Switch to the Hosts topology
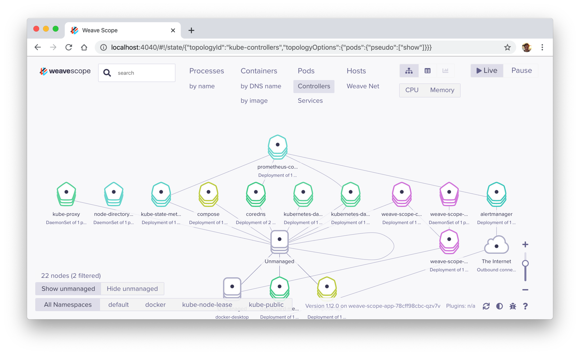580x355 pixels. pyautogui.click(x=356, y=71)
